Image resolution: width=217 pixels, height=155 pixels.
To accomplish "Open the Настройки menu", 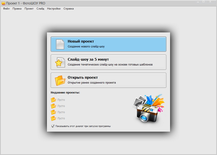I will (54, 9).
